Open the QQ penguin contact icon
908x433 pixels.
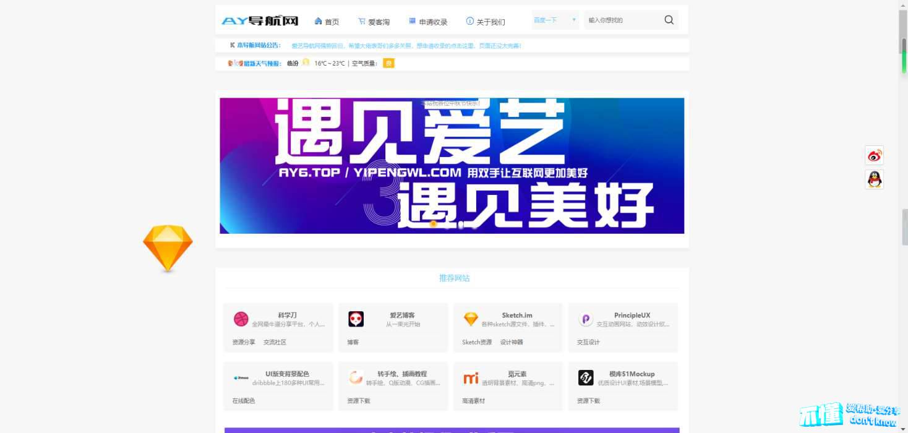click(874, 179)
